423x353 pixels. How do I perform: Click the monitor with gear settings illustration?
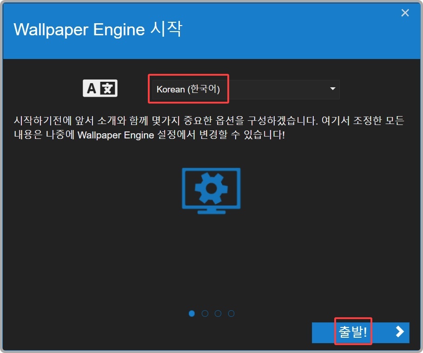click(x=211, y=191)
